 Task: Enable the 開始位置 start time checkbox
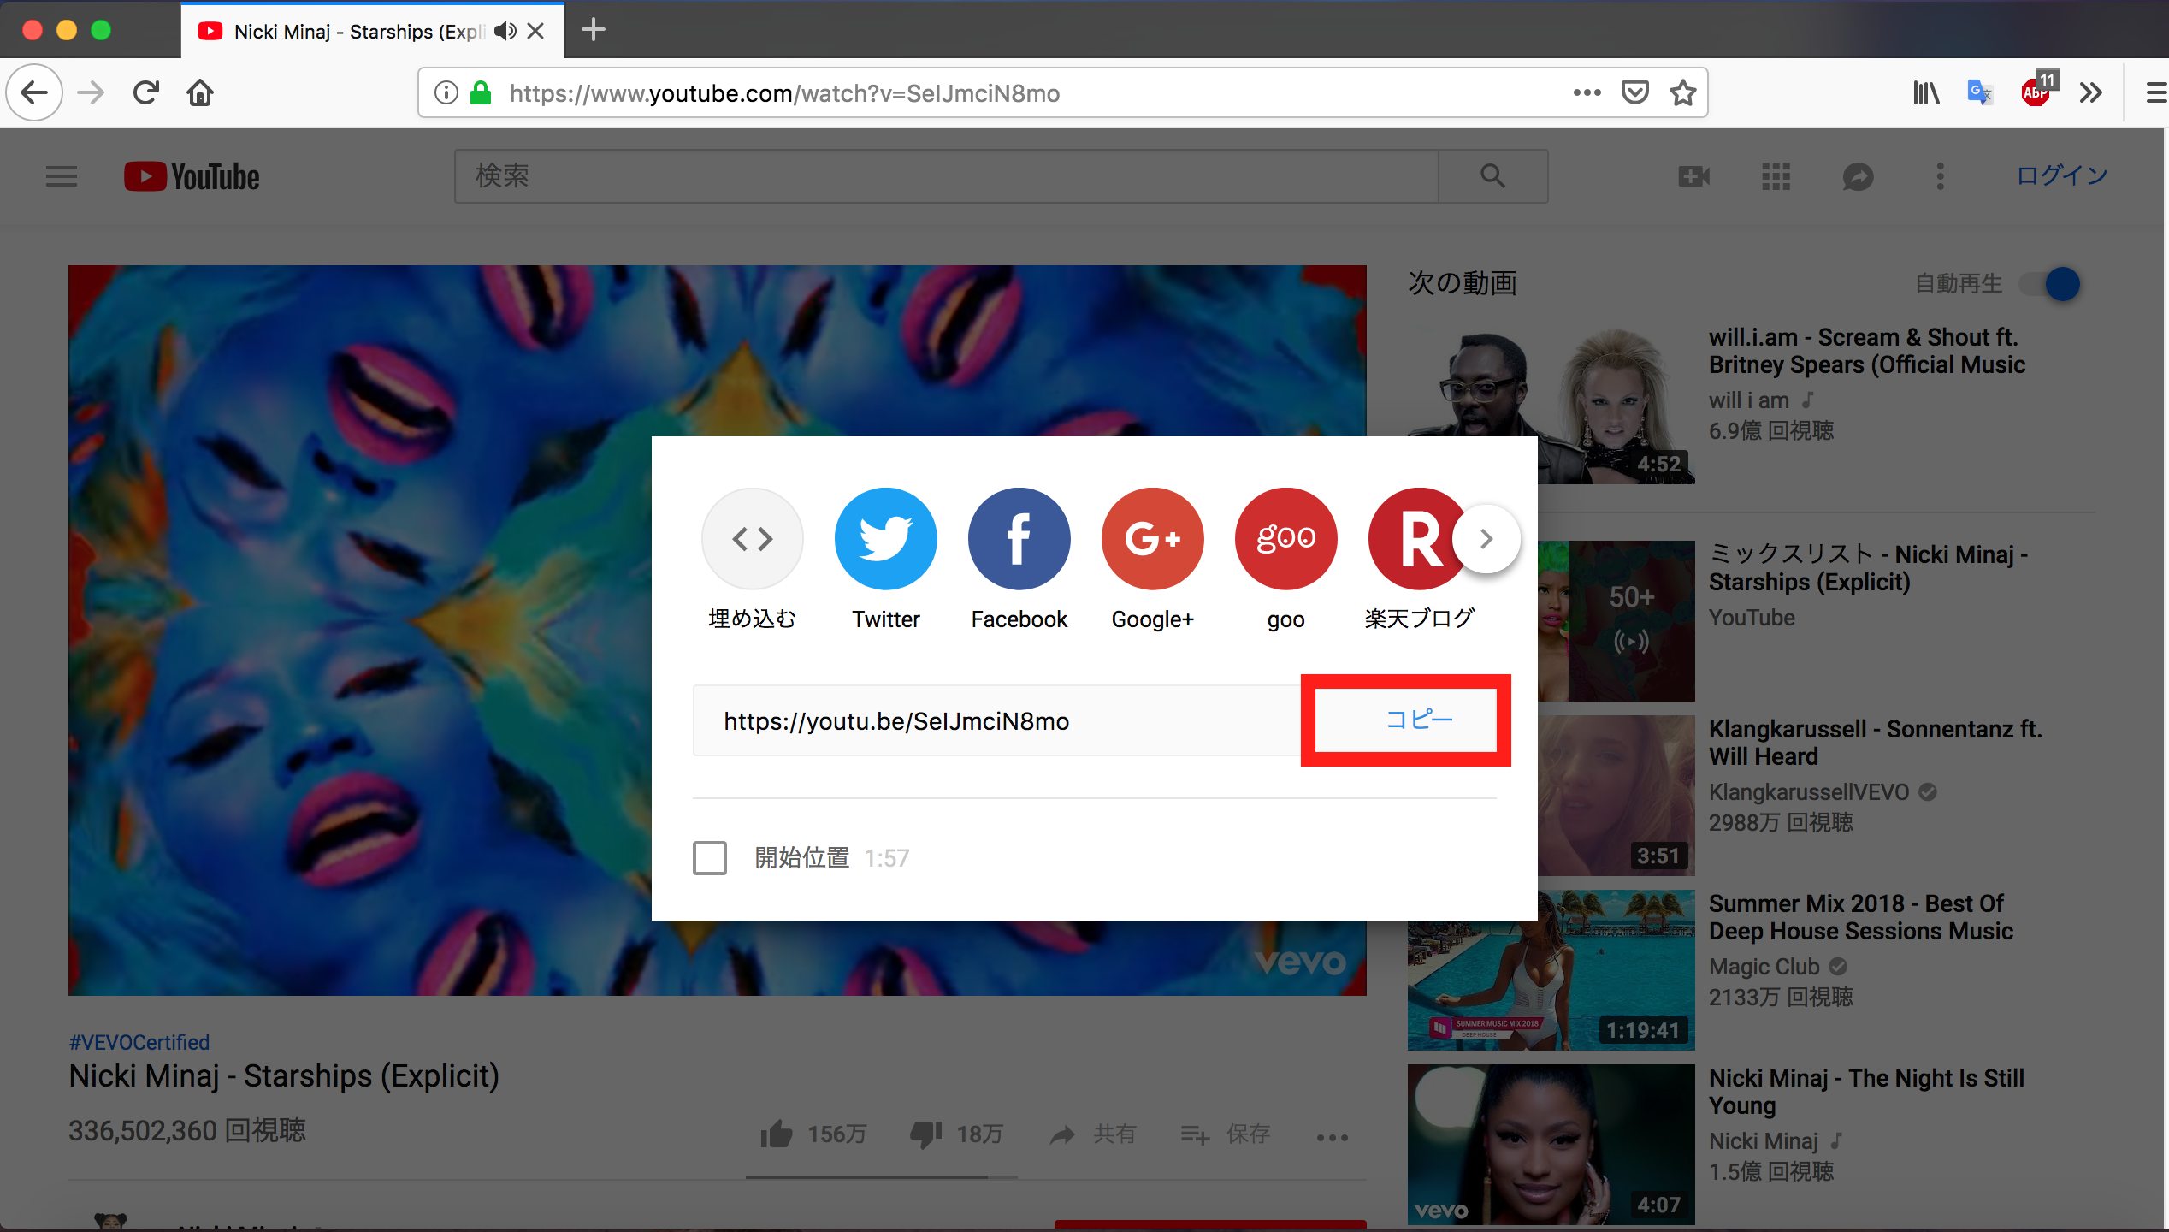[710, 857]
